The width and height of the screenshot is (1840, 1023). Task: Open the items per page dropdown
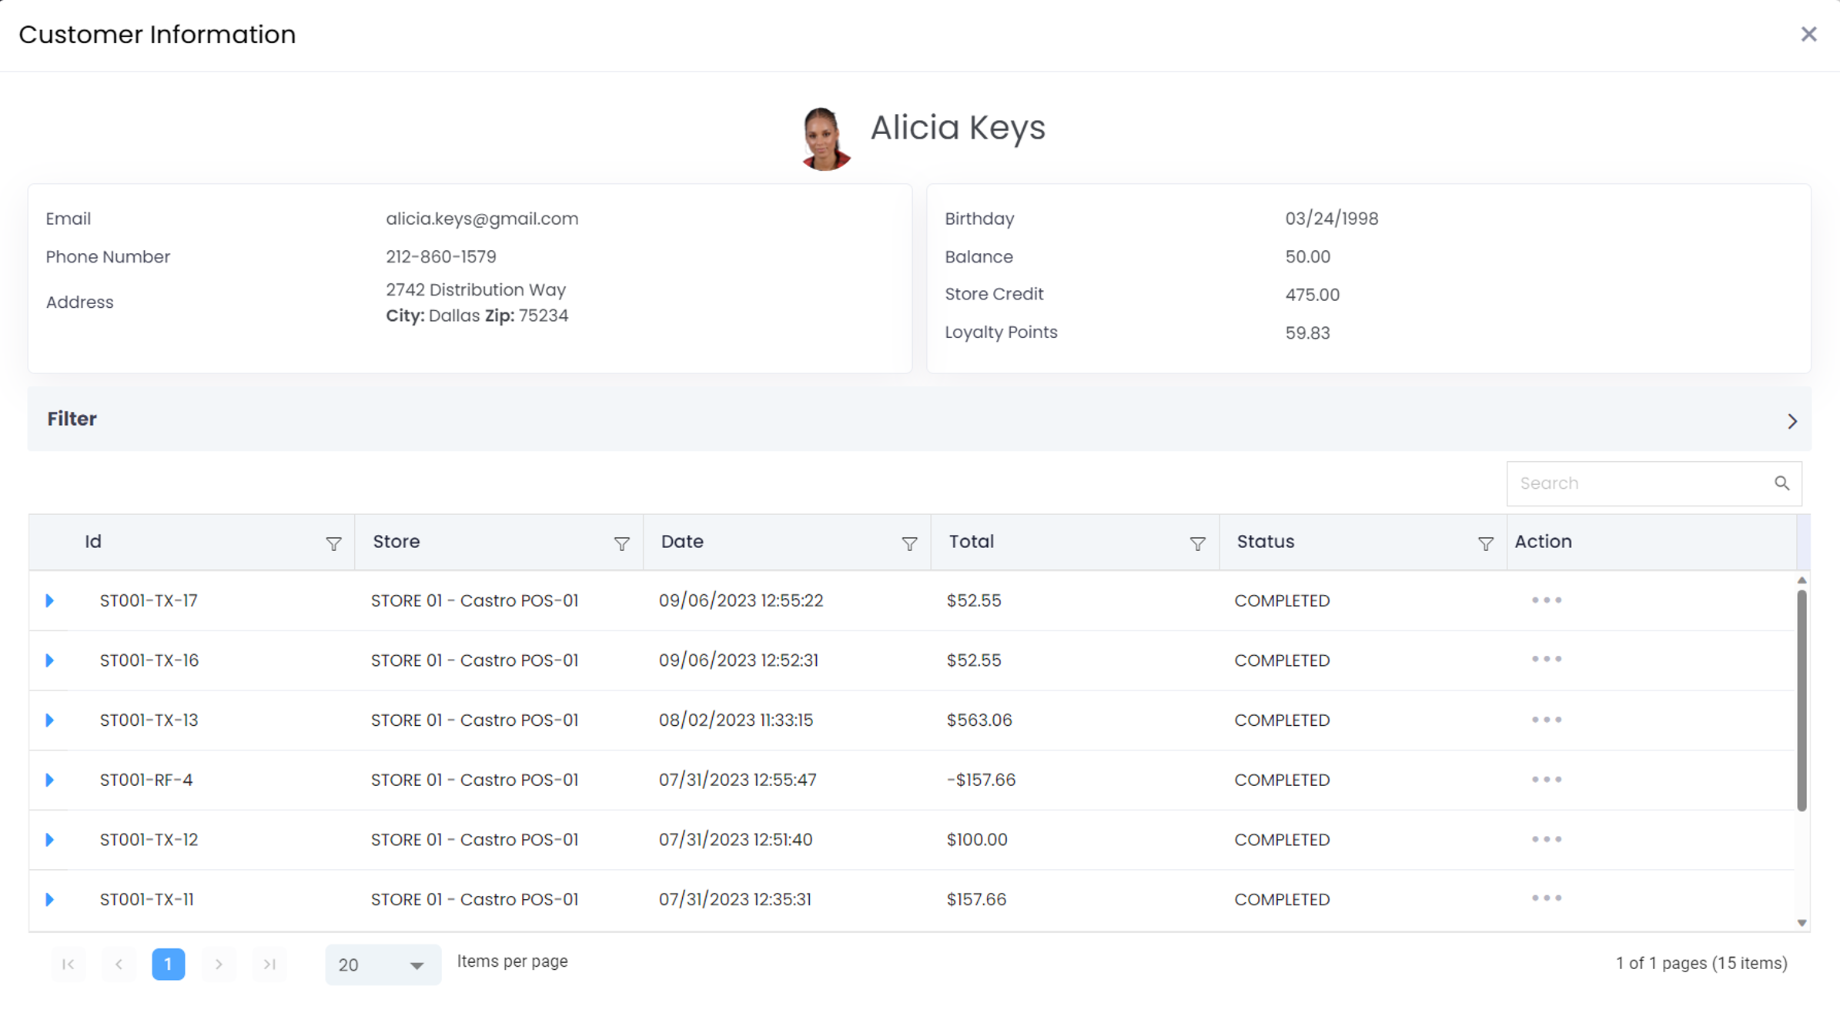(x=383, y=964)
